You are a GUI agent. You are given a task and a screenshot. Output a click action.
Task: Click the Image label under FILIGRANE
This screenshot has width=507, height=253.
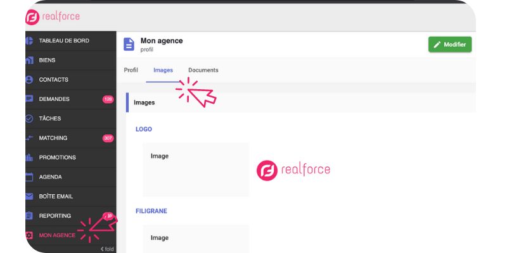point(160,238)
